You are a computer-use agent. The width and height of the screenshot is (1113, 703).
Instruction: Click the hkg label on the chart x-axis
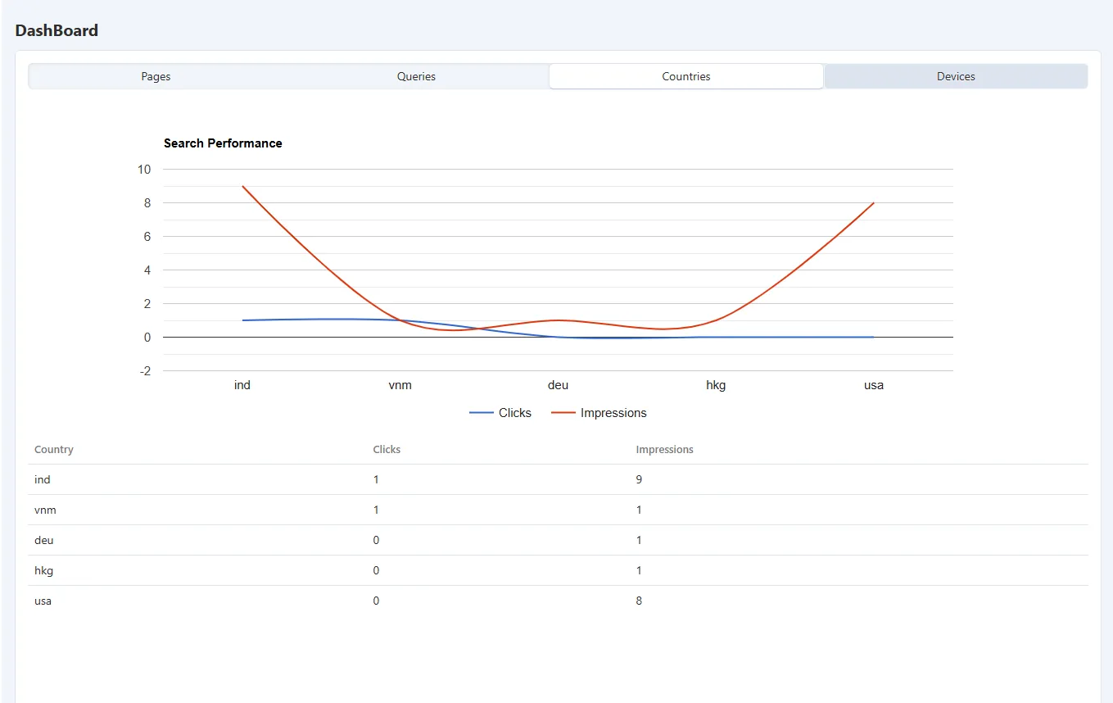(x=716, y=385)
